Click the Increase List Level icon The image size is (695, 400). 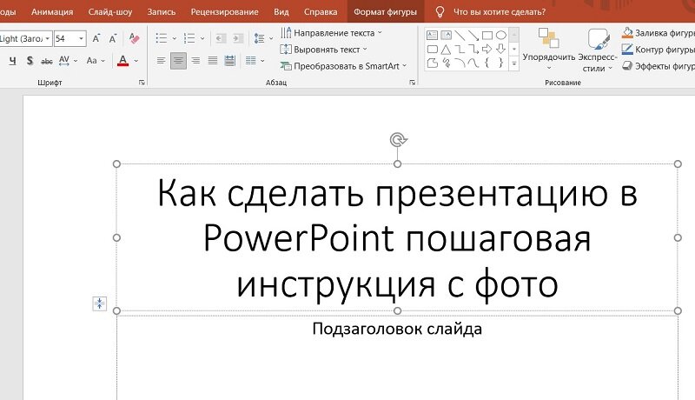tap(238, 38)
